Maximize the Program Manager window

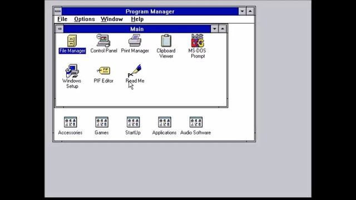250,11
